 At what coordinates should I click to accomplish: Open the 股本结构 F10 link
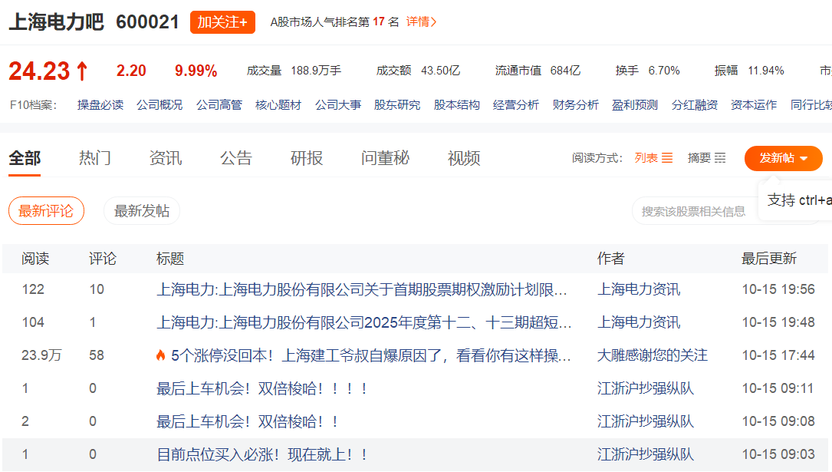457,105
